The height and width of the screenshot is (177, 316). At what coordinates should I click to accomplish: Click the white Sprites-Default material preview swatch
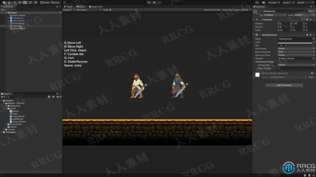257,75
